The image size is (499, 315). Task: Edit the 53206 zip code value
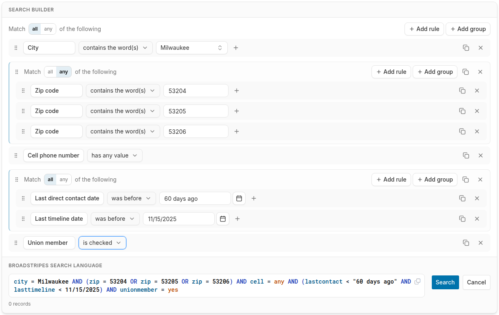click(x=196, y=131)
